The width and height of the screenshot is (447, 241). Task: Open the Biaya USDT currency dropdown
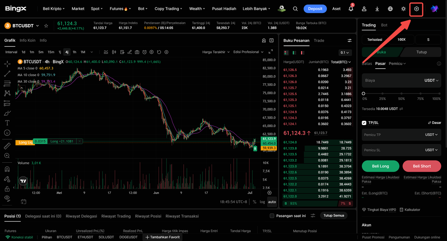(431, 80)
